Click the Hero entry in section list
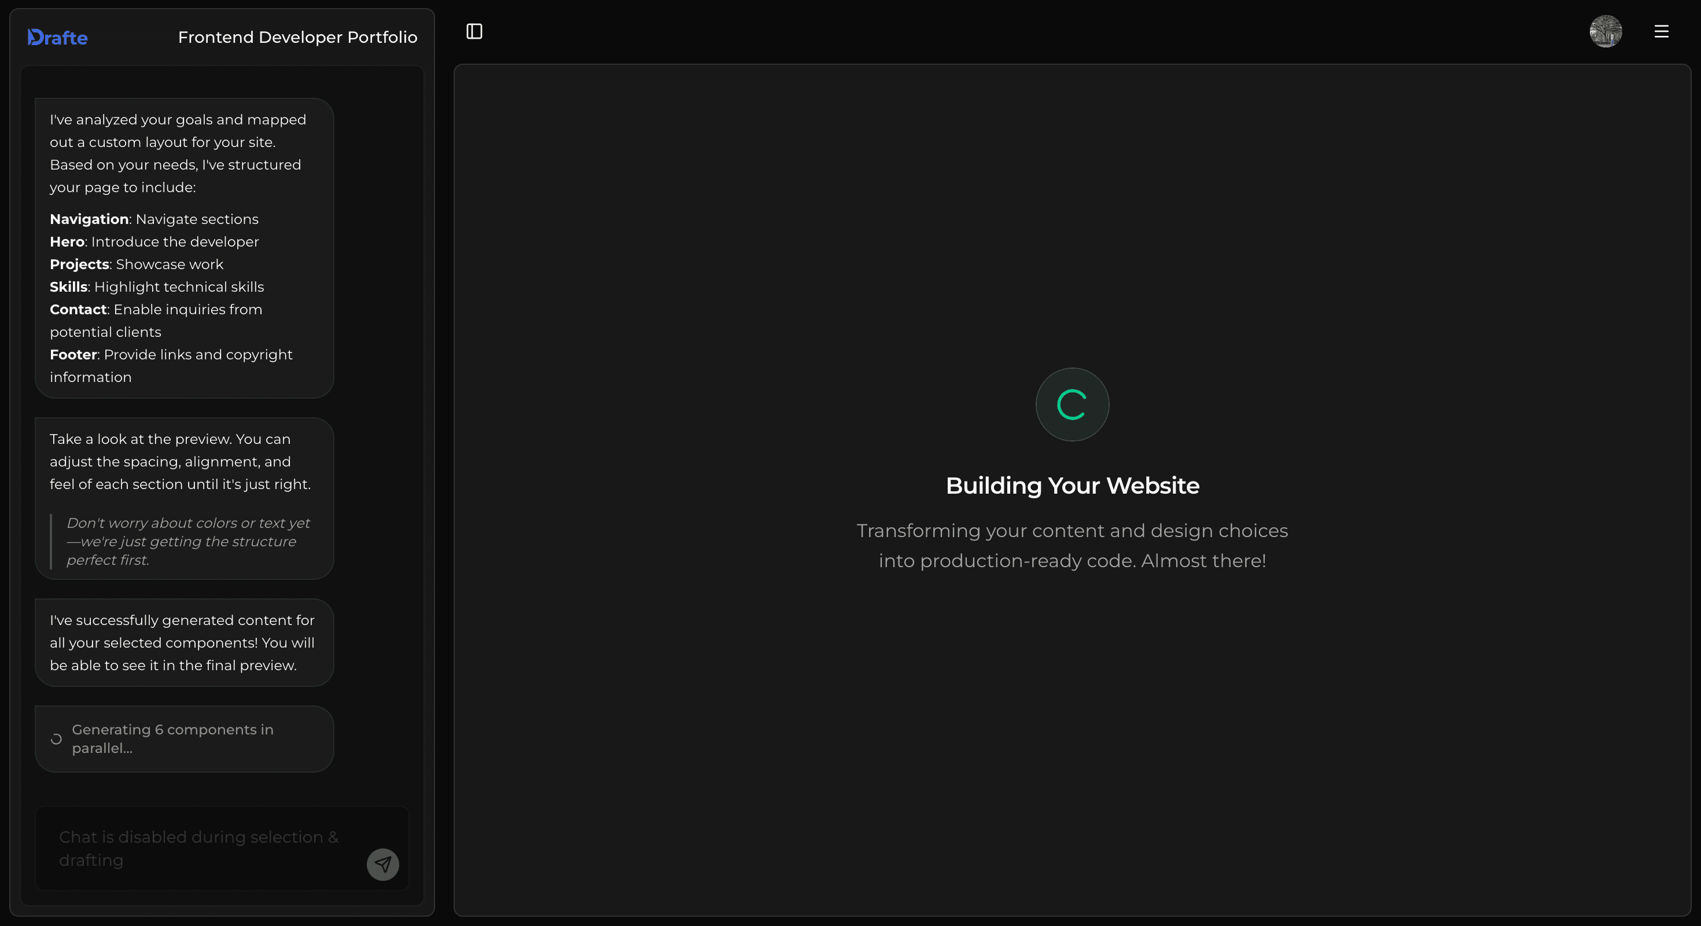Viewport: 1701px width, 926px height. (x=67, y=242)
